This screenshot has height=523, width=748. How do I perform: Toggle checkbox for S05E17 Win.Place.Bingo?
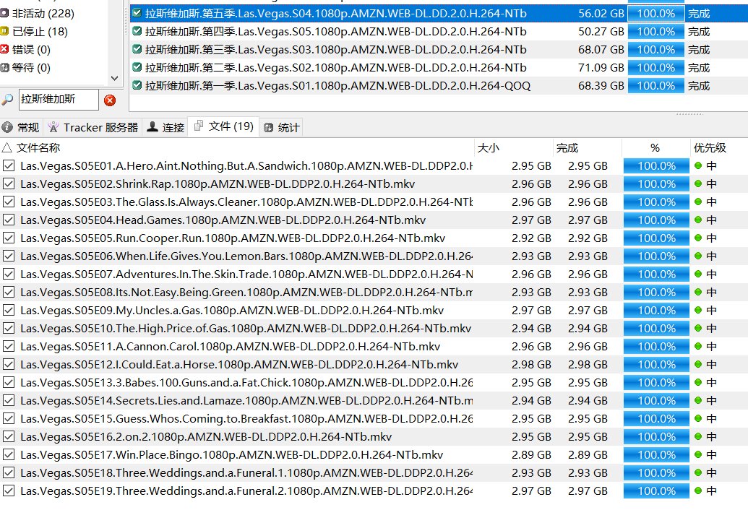[9, 455]
